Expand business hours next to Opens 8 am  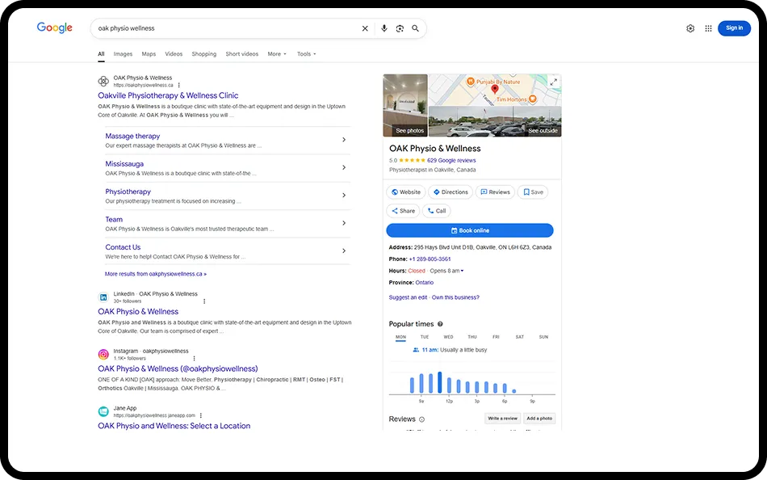pos(463,271)
